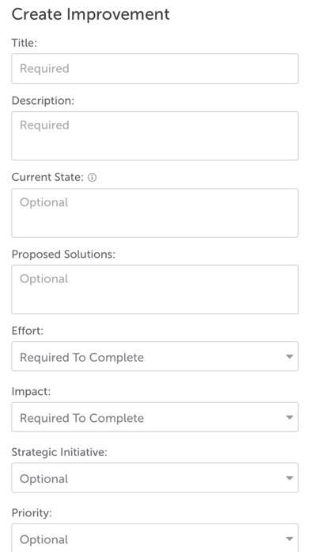Open the Effort dropdown showing Required To Complete
This screenshot has width=310, height=552.
155,356
